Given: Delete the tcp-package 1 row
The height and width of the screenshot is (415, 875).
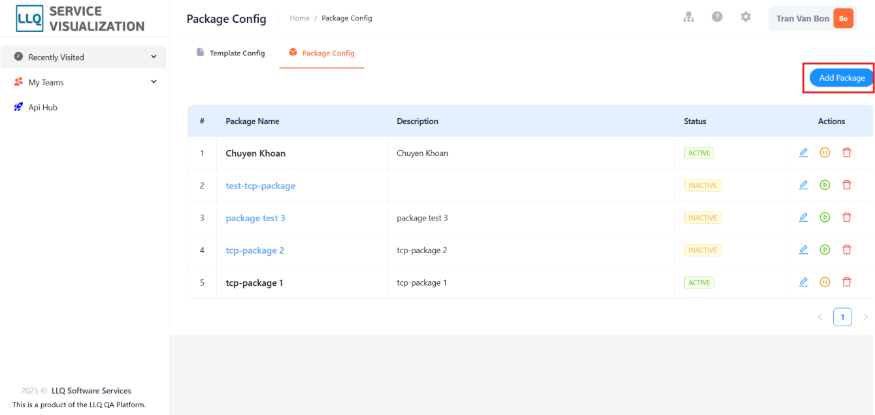Looking at the screenshot, I should tap(847, 283).
